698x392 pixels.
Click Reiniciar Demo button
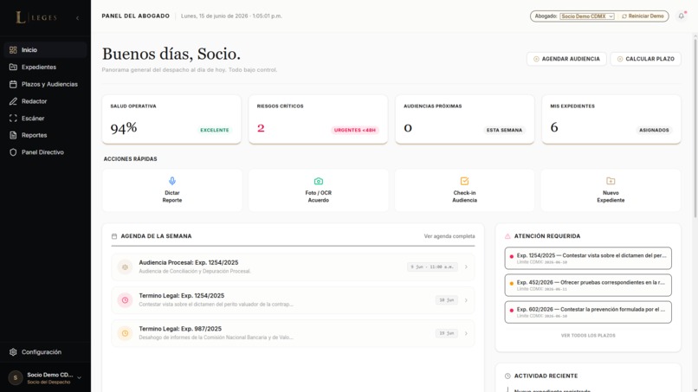(x=643, y=16)
